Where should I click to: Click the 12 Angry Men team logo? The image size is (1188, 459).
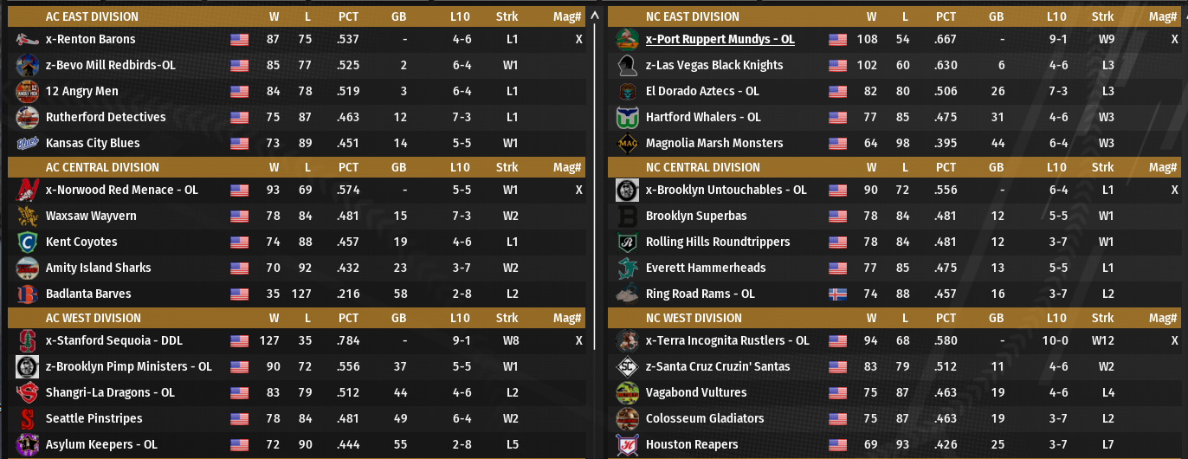click(27, 91)
